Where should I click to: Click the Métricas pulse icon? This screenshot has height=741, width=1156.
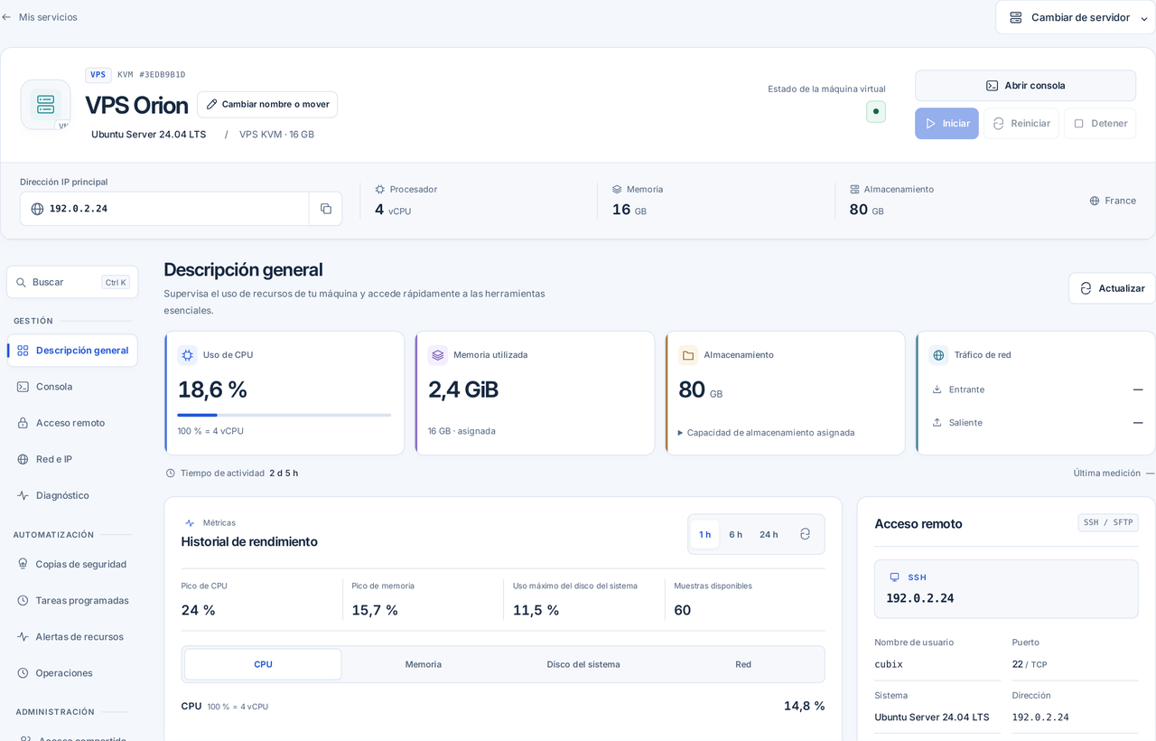click(x=190, y=523)
